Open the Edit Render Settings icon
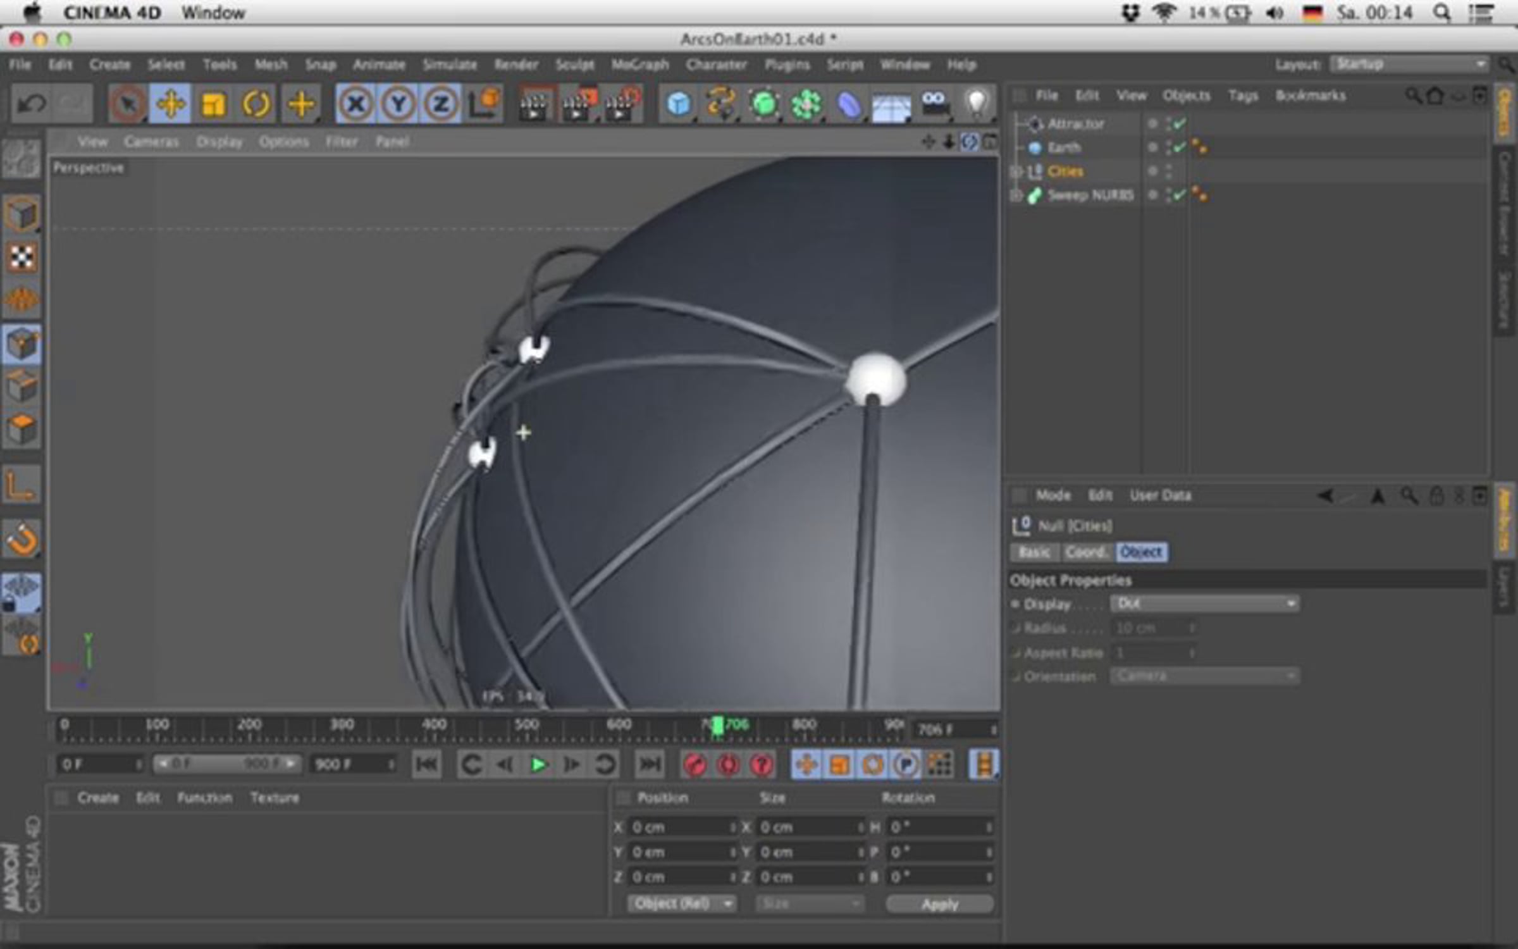 click(621, 104)
